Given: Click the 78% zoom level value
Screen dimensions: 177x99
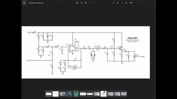Looking at the screenshot, I should 131,3.
